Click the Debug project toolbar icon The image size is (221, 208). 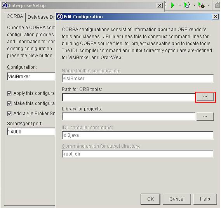coord(187,5)
